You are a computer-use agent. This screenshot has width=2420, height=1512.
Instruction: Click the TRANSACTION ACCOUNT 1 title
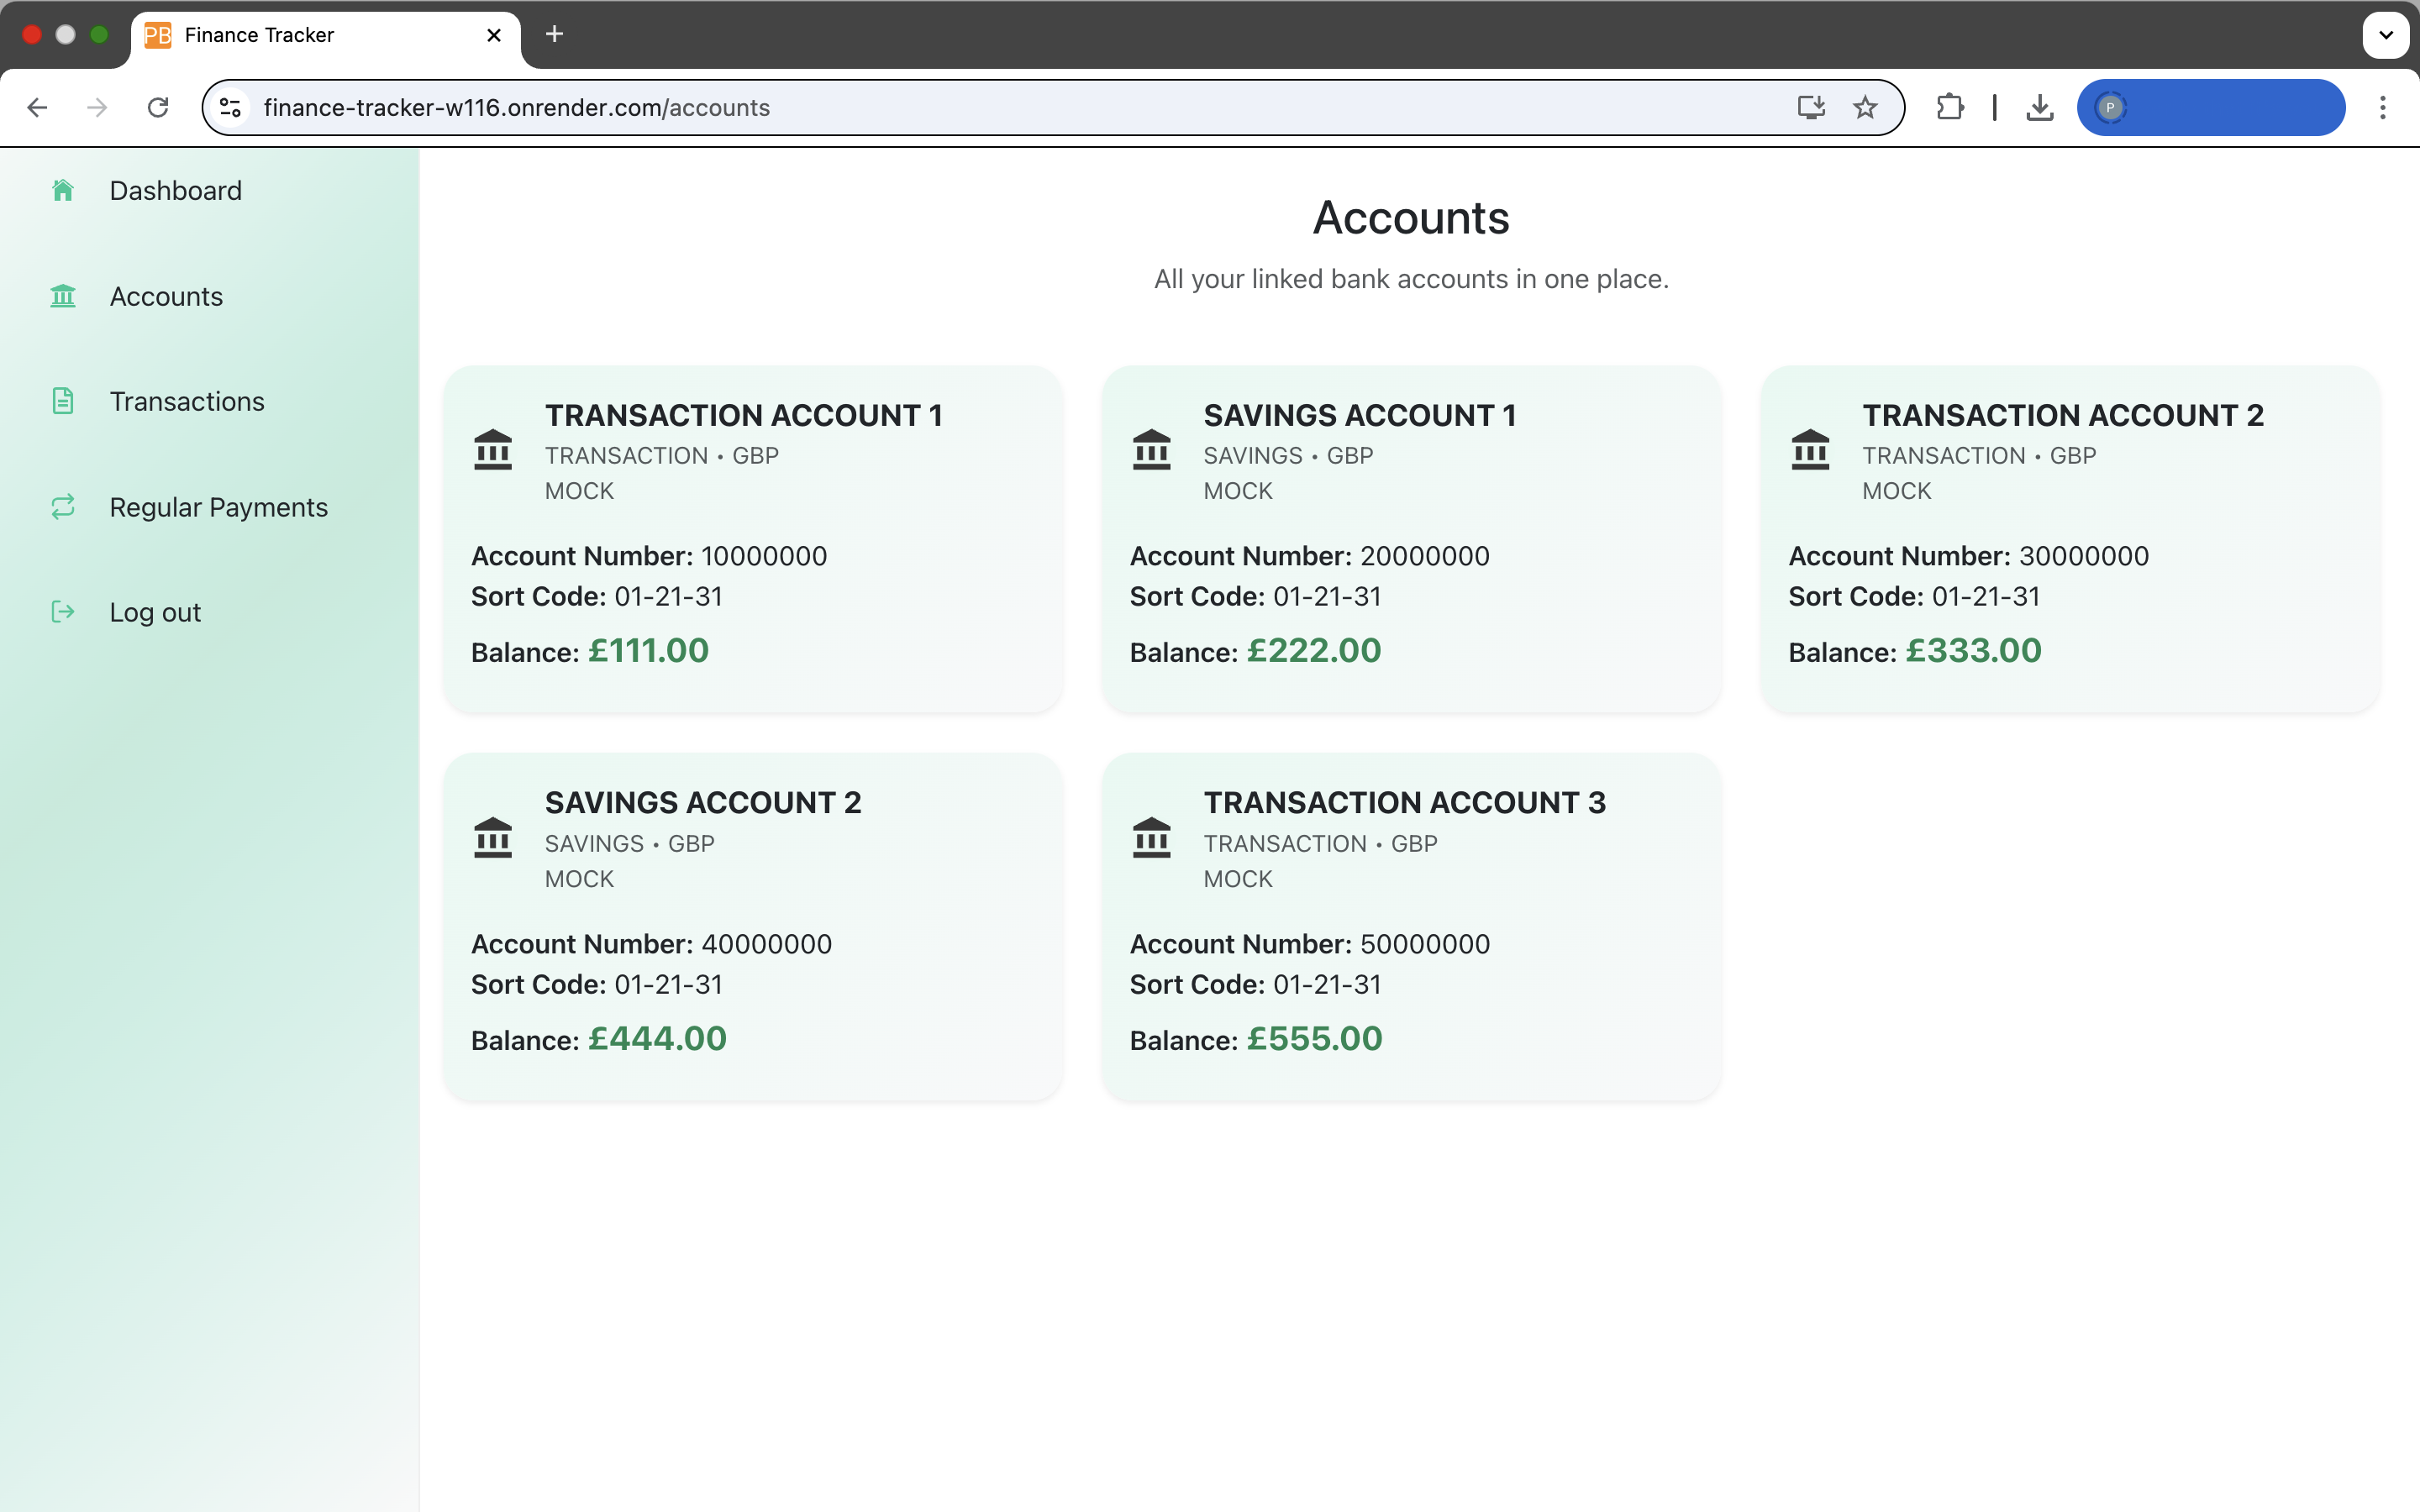(x=744, y=415)
